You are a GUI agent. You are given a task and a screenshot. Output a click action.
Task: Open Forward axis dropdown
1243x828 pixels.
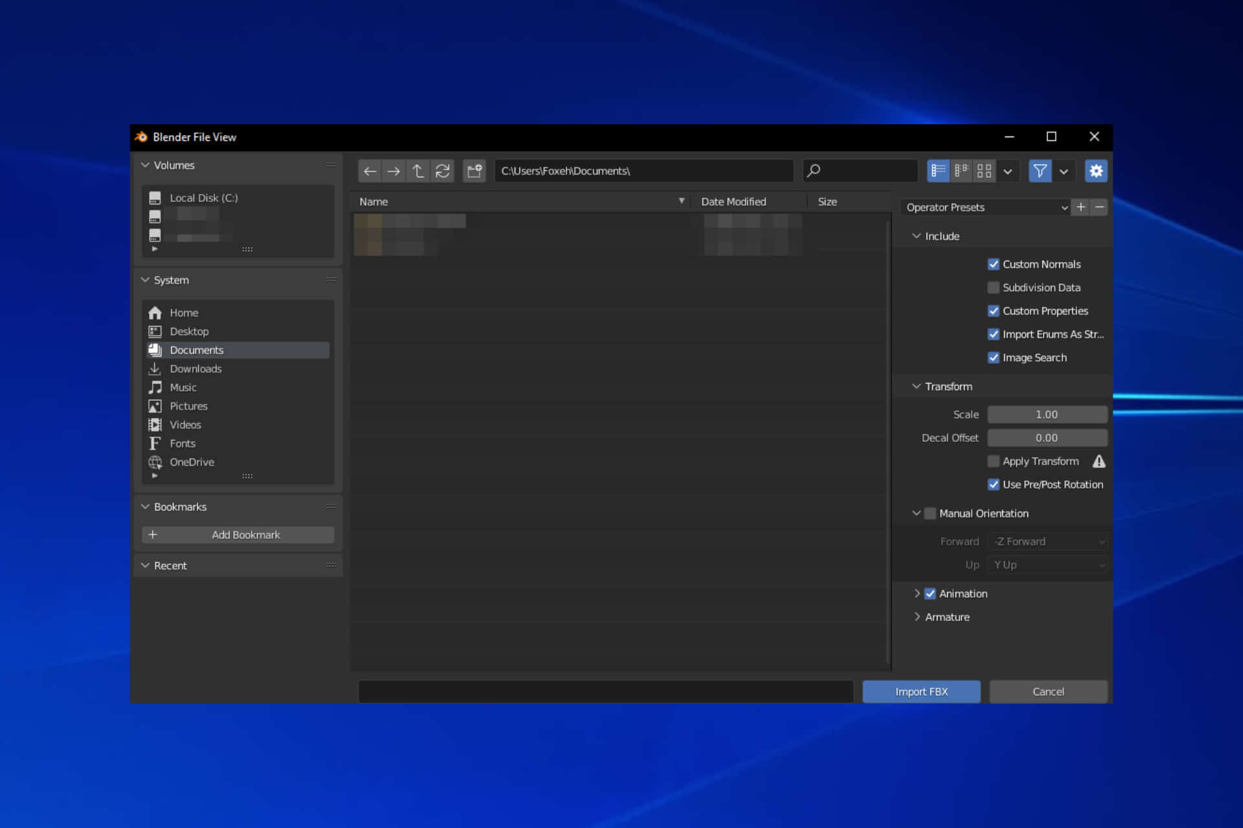click(x=1047, y=541)
